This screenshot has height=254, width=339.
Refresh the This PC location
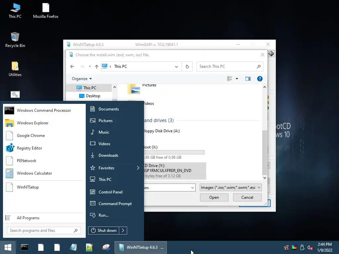pyautogui.click(x=187, y=66)
